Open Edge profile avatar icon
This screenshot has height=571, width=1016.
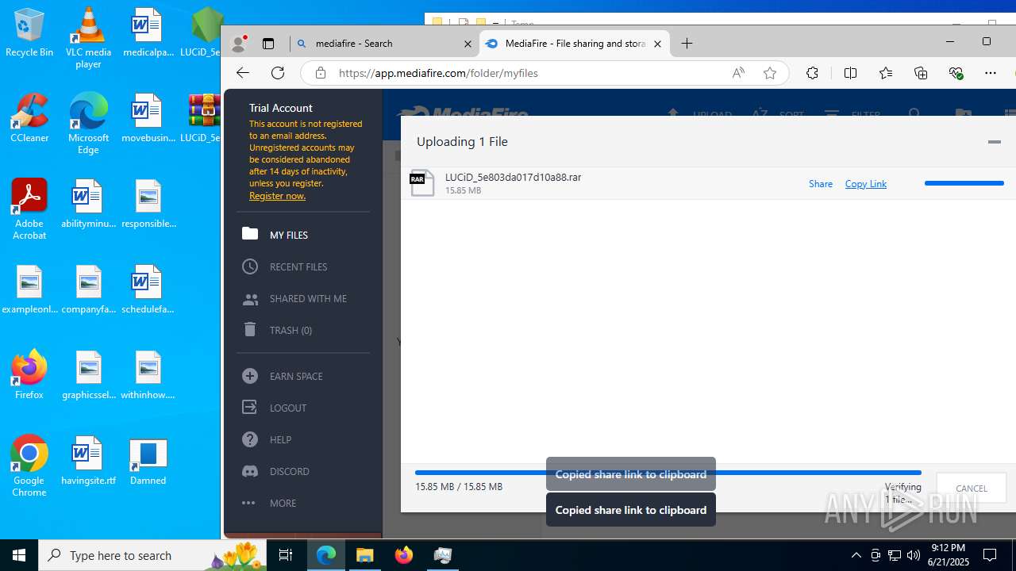coord(238,44)
